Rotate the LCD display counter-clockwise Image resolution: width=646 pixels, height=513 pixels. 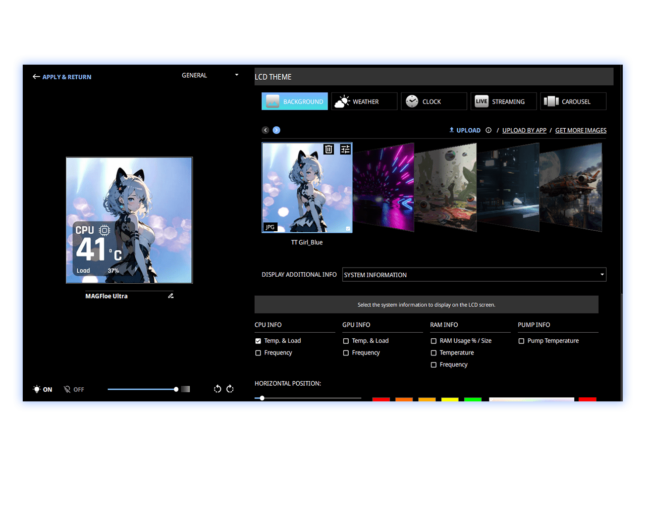click(218, 389)
